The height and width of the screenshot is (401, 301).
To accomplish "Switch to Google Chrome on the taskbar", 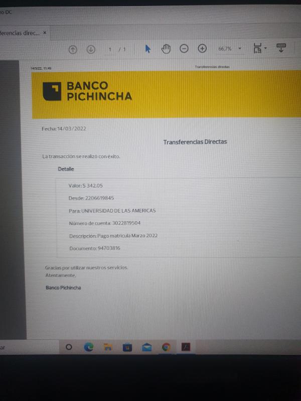I will point(166,347).
